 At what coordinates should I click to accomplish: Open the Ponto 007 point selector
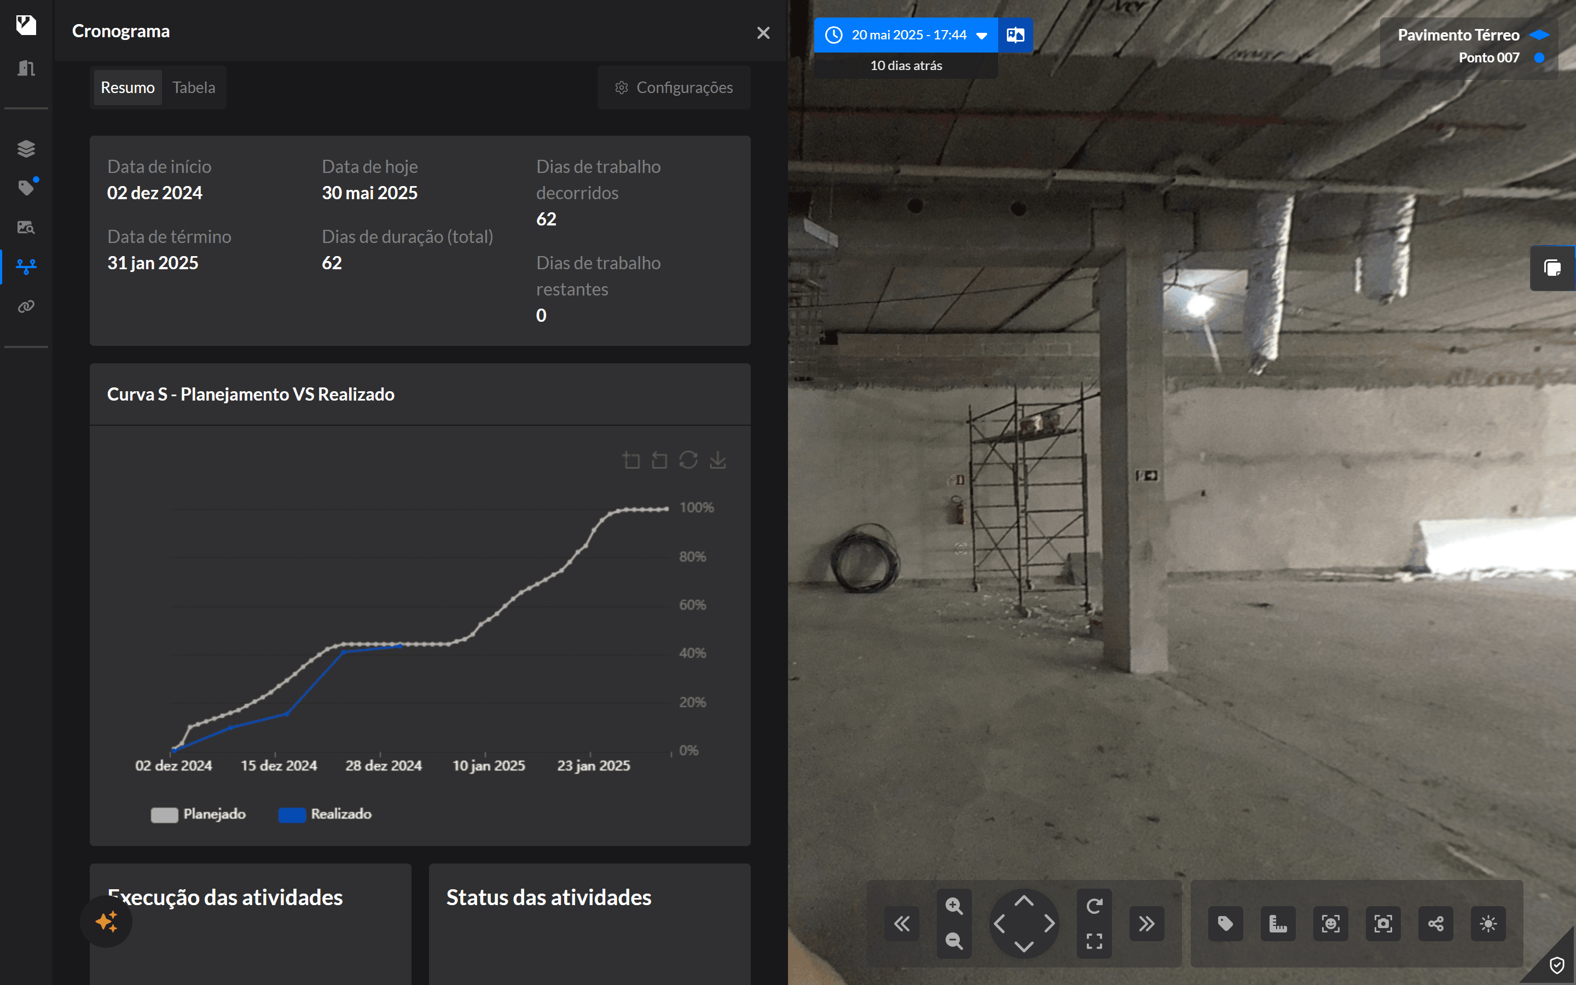(x=1488, y=57)
